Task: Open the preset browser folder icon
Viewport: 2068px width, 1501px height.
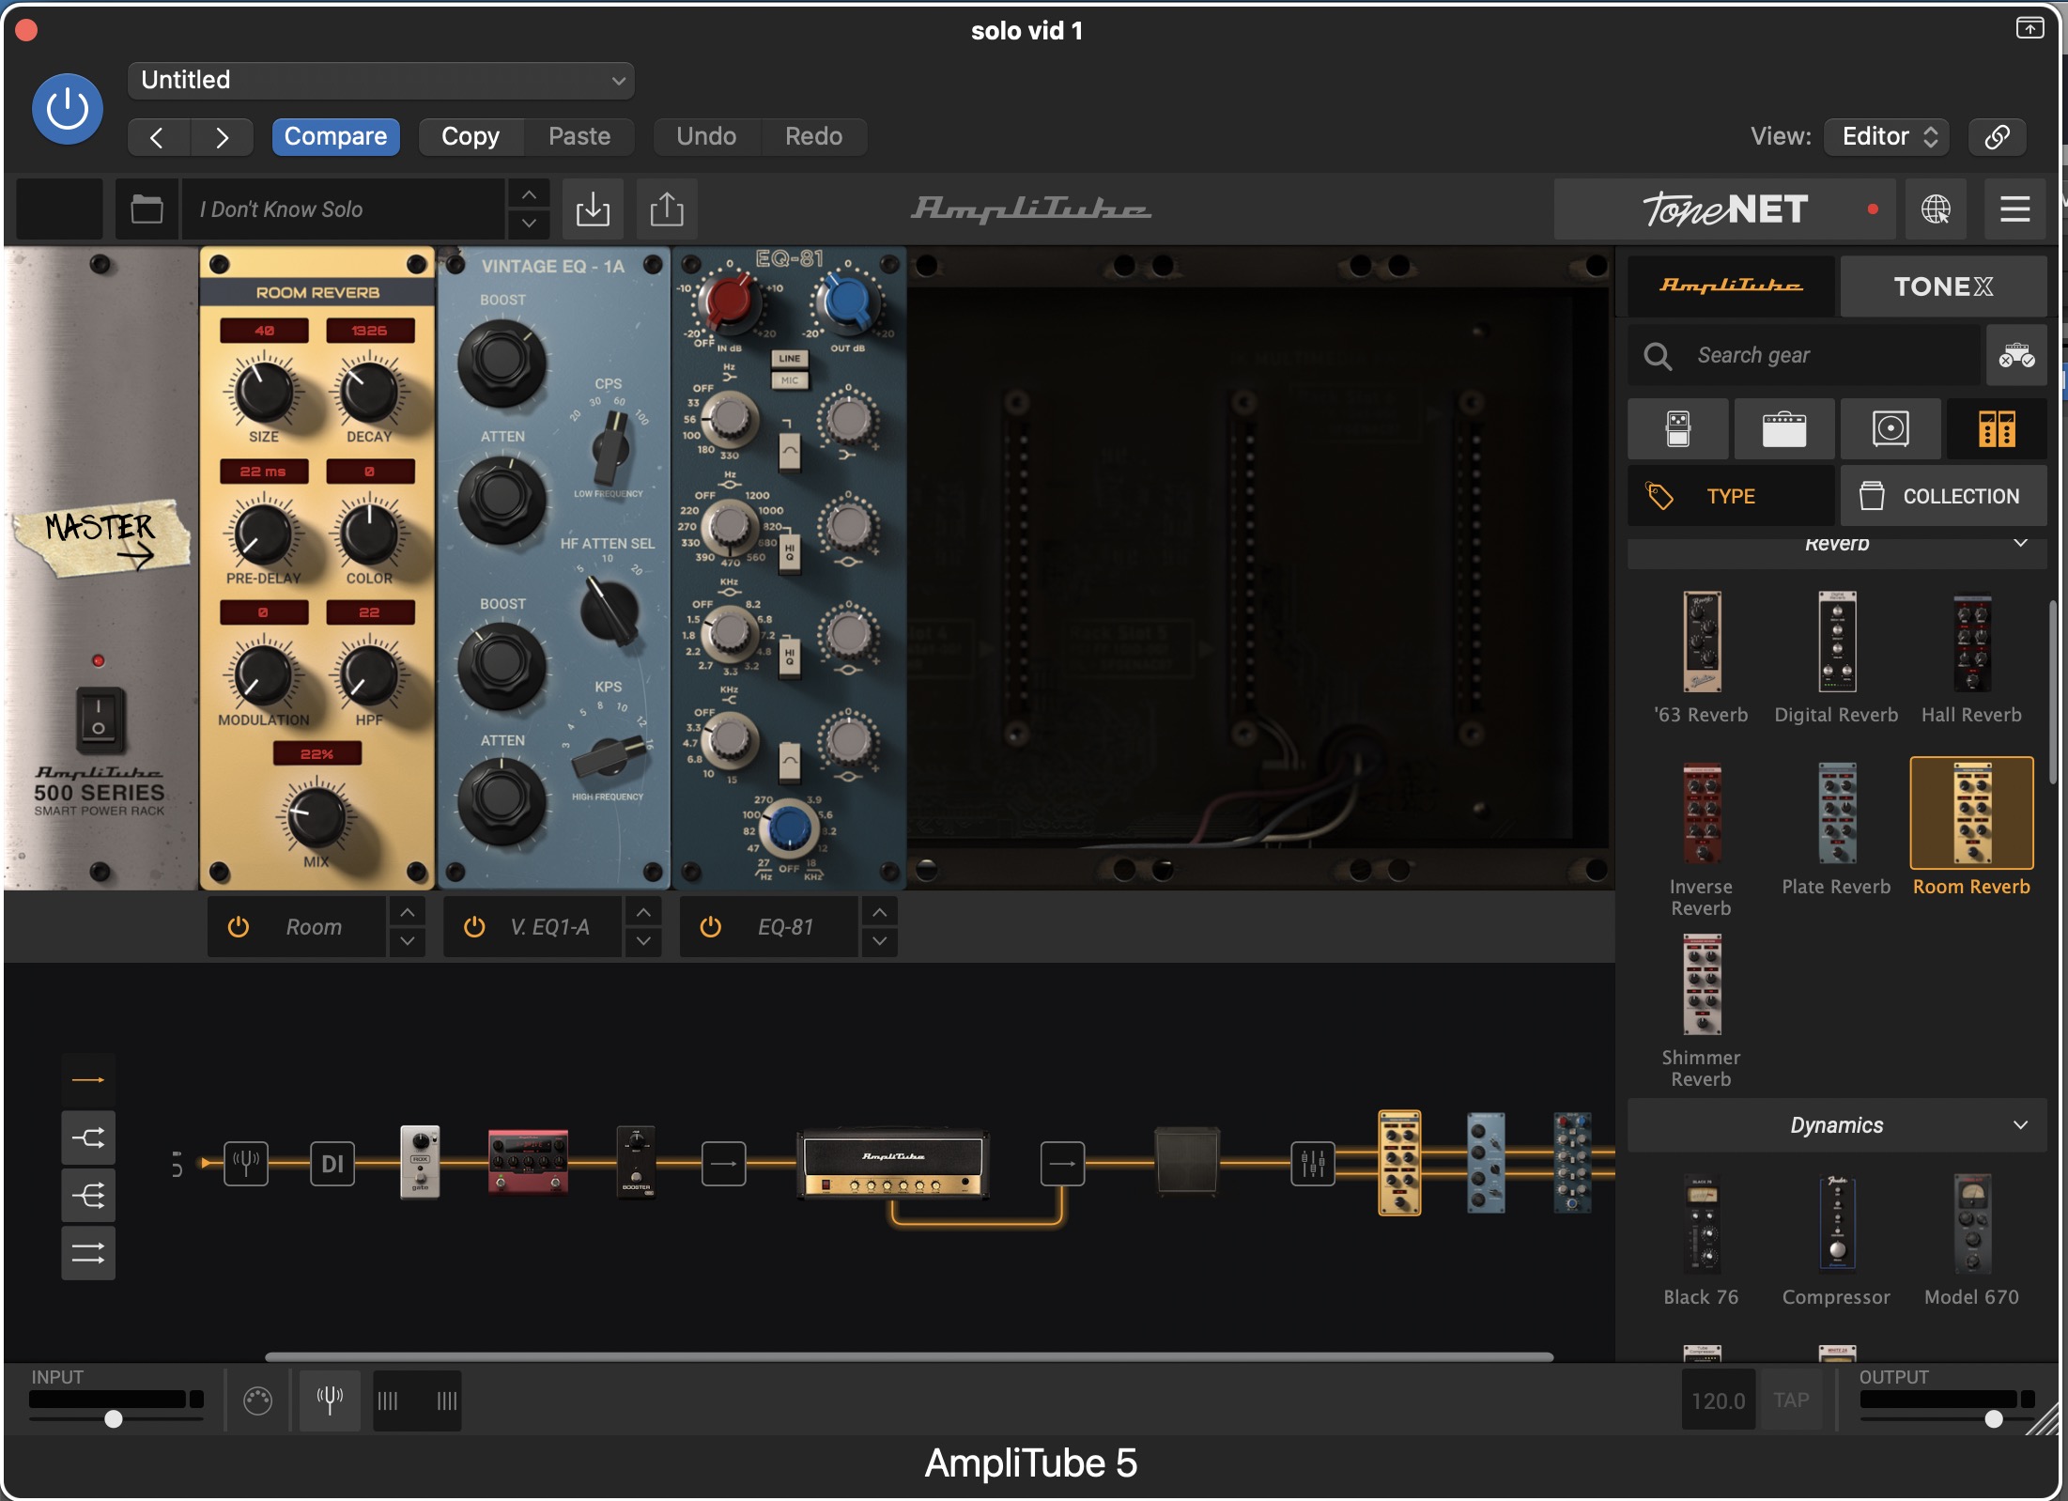Action: 147,209
